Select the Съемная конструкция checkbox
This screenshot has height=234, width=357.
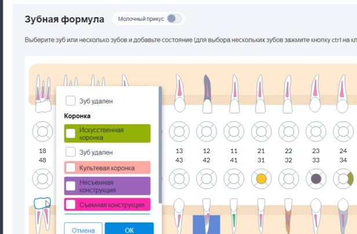point(71,205)
